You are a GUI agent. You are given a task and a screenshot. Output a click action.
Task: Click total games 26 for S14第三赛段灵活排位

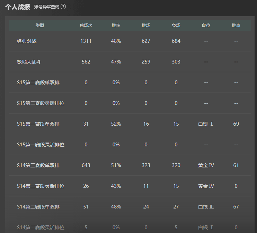(86, 186)
